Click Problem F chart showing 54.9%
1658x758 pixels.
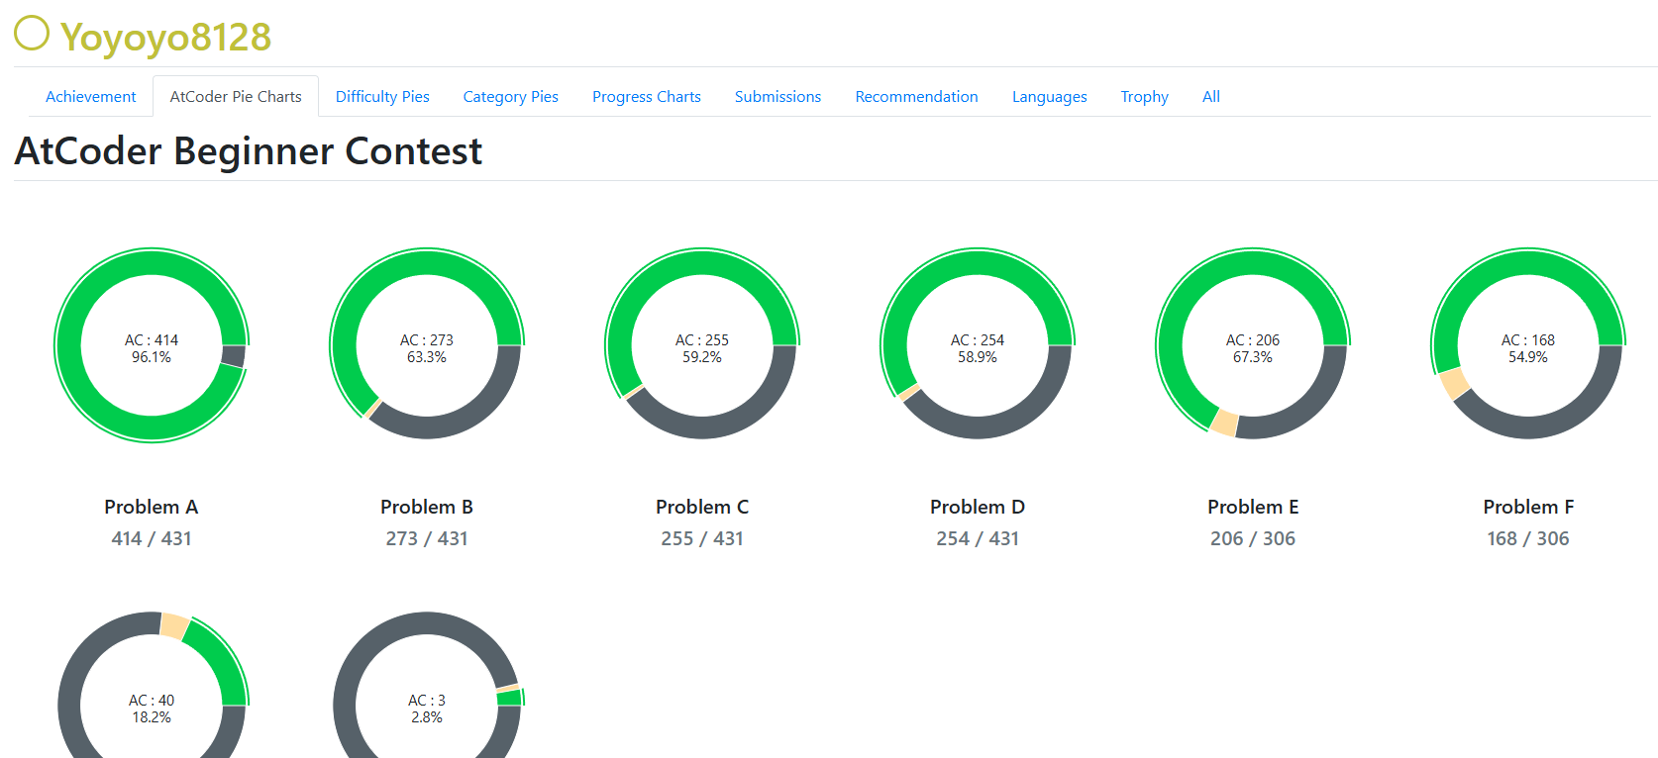1528,344
